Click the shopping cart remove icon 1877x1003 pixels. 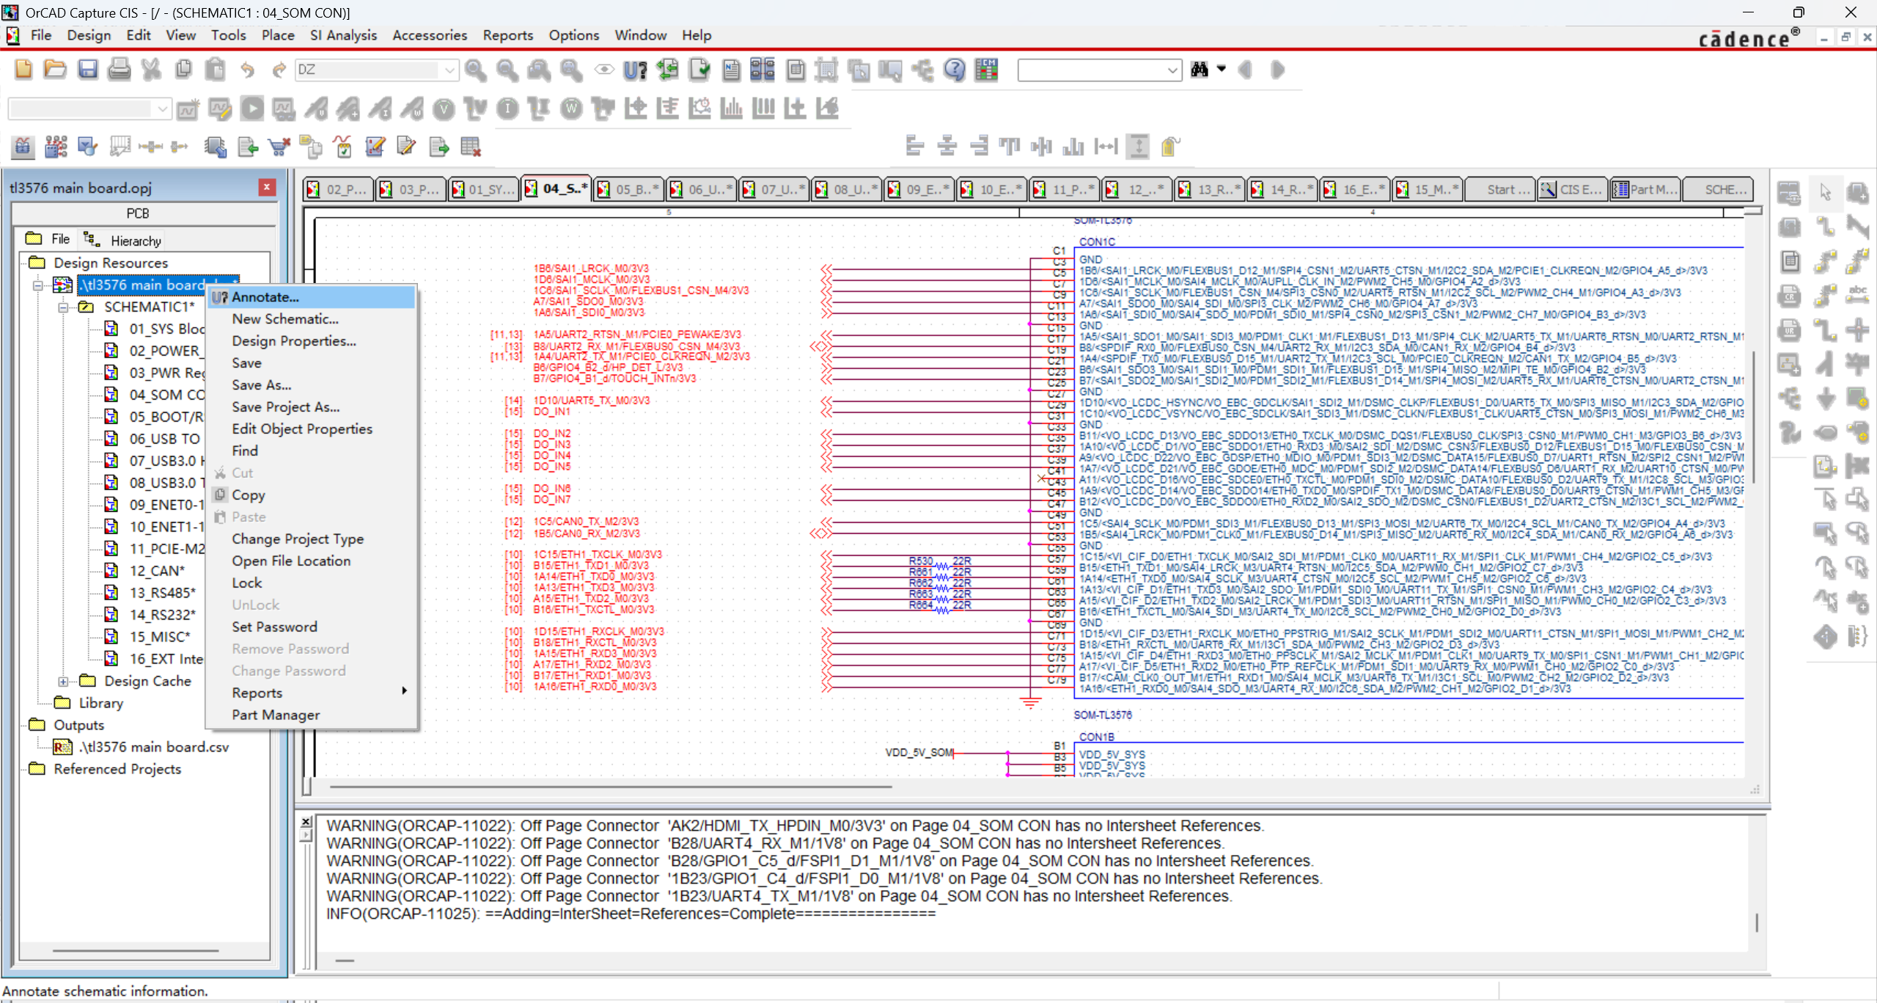pyautogui.click(x=279, y=147)
